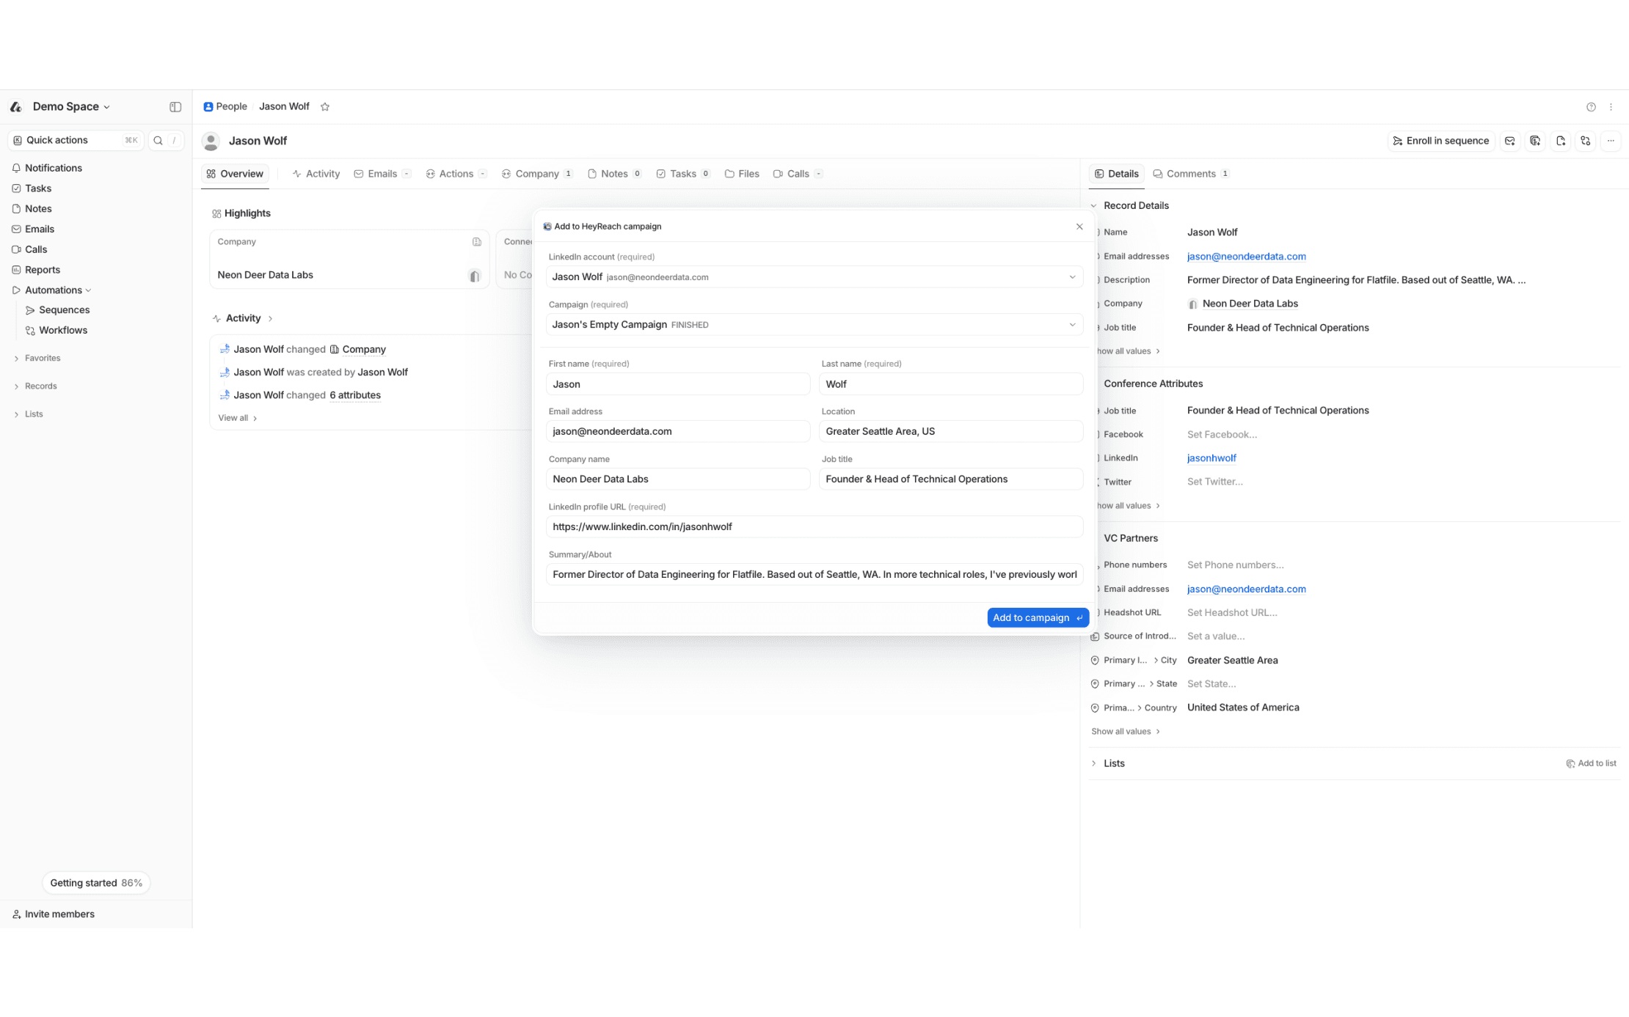Click the run workflow icon in header
The width and height of the screenshot is (1629, 1017).
(1585, 141)
